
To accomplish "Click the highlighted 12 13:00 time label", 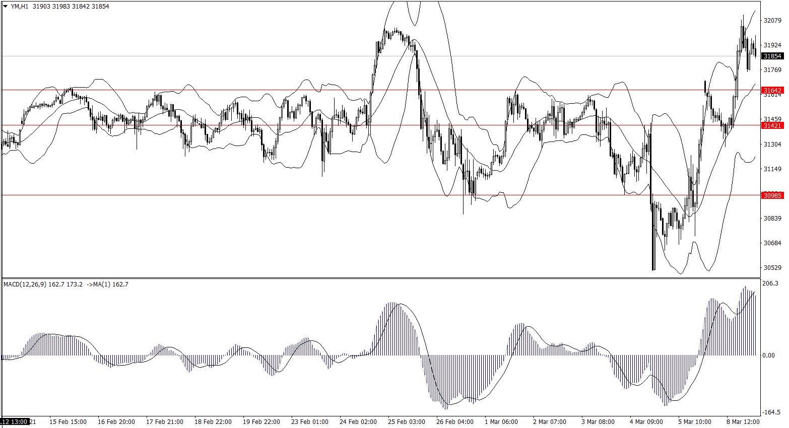I will (x=14, y=422).
